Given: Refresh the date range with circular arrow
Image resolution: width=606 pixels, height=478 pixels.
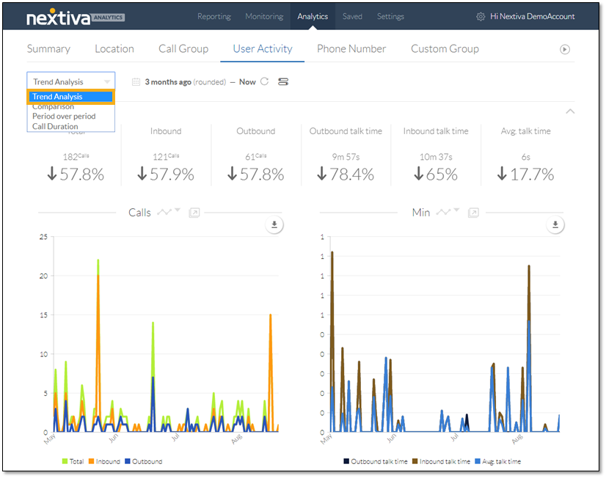Looking at the screenshot, I should [x=264, y=81].
